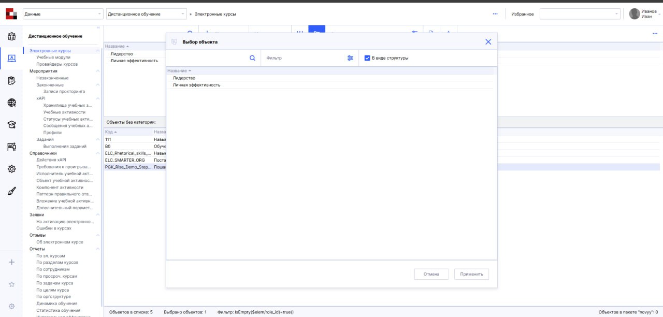Screen dimensions: 663x317
Task: Open the clipboard checklist sidebar section
Action: tap(11, 80)
